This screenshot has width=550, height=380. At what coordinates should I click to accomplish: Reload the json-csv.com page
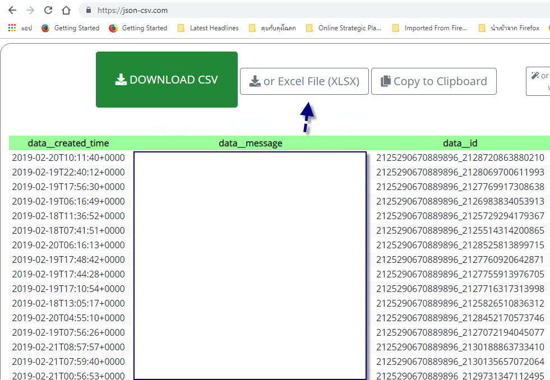tap(48, 10)
